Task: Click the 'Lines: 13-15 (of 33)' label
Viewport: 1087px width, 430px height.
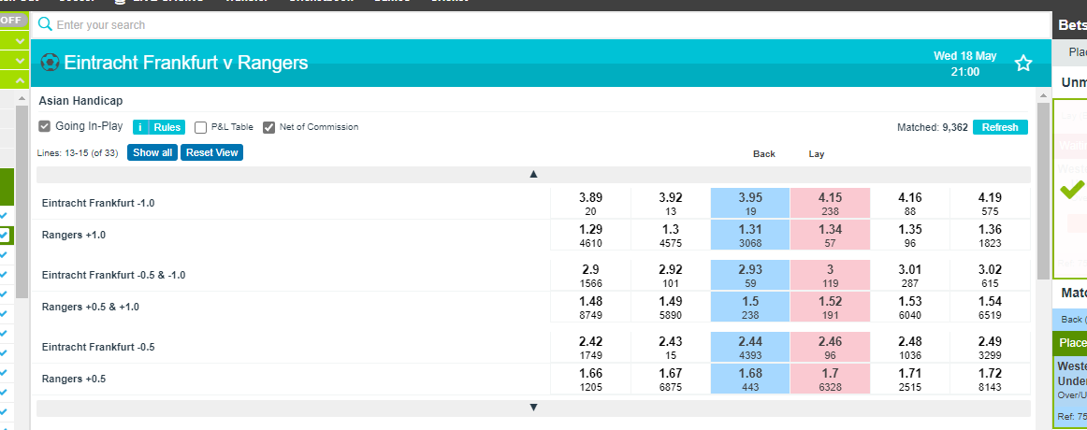Action: coord(80,153)
